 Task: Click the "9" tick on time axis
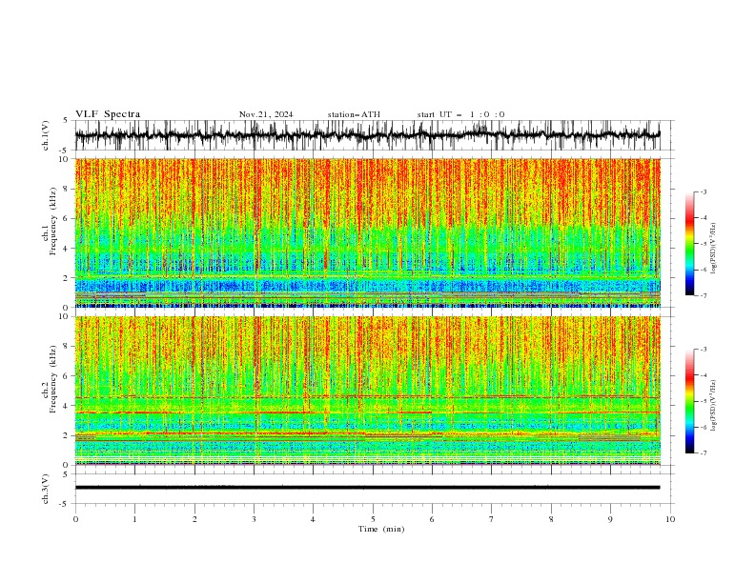pyautogui.click(x=610, y=519)
